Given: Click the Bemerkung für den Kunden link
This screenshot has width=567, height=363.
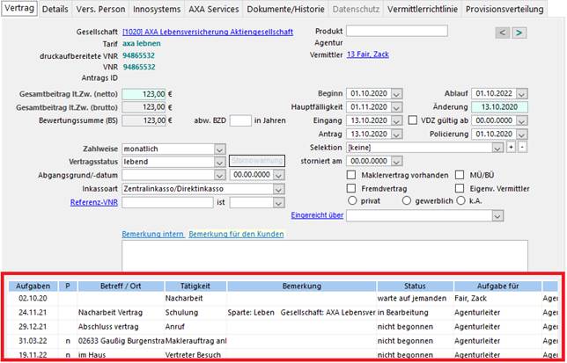Looking at the screenshot, I should tap(236, 233).
